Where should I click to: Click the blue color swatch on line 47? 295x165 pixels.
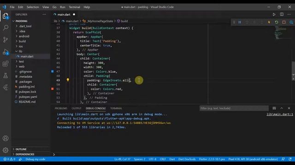(53, 71)
